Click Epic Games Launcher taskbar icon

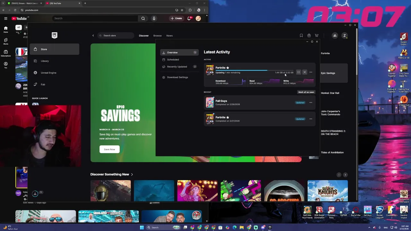[x=270, y=227]
